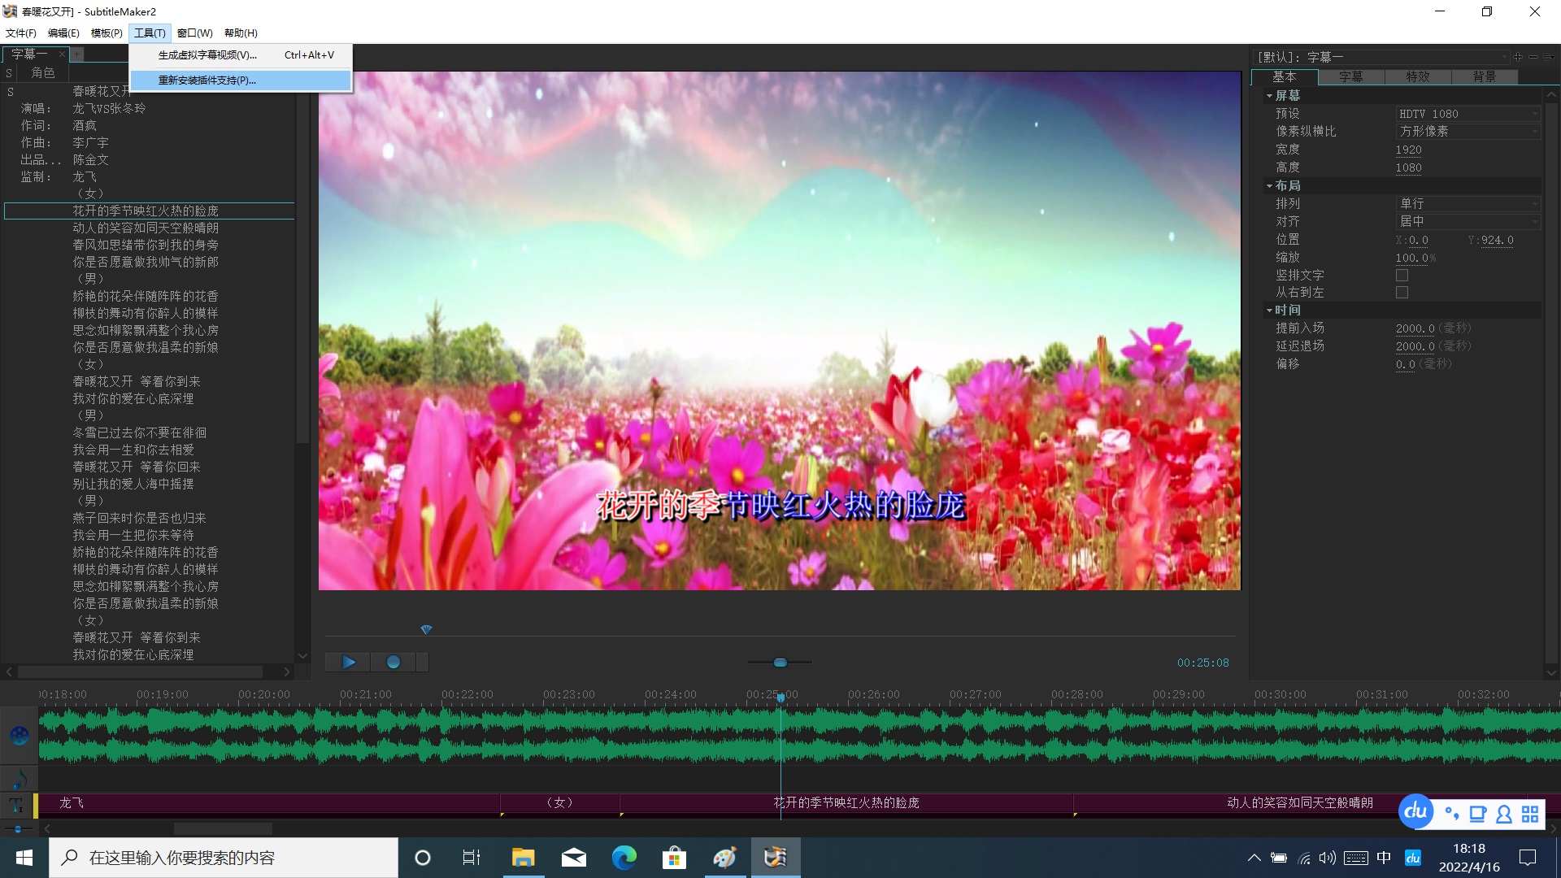Remove the subtitle style with minus icon
The image size is (1561, 878).
pyautogui.click(x=1533, y=57)
